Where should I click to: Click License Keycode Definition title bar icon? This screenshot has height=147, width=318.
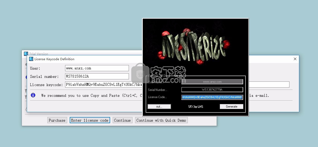31,59
